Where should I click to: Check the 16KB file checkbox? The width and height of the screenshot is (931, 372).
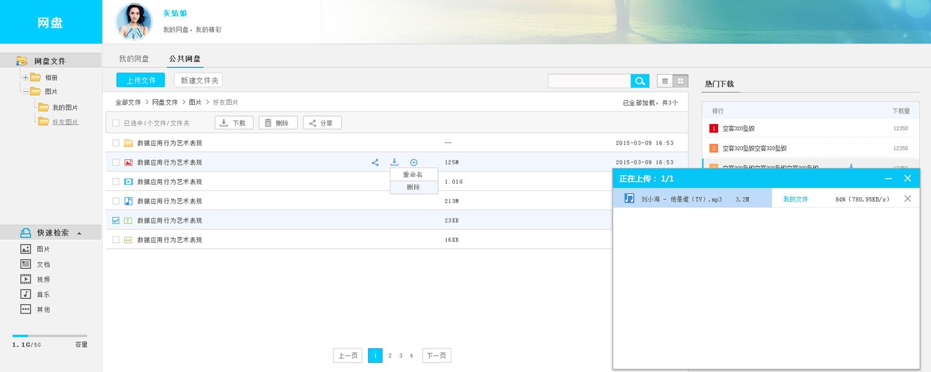(116, 239)
